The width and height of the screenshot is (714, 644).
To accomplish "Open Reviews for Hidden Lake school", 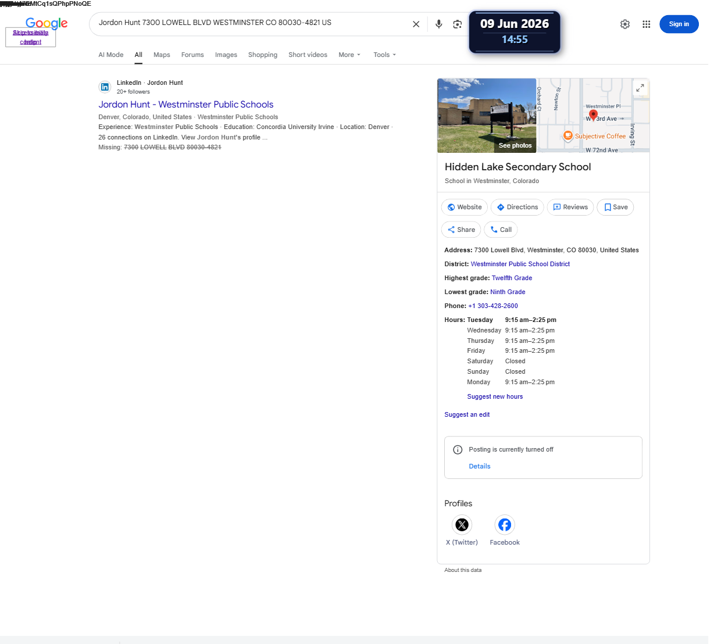I will point(570,207).
